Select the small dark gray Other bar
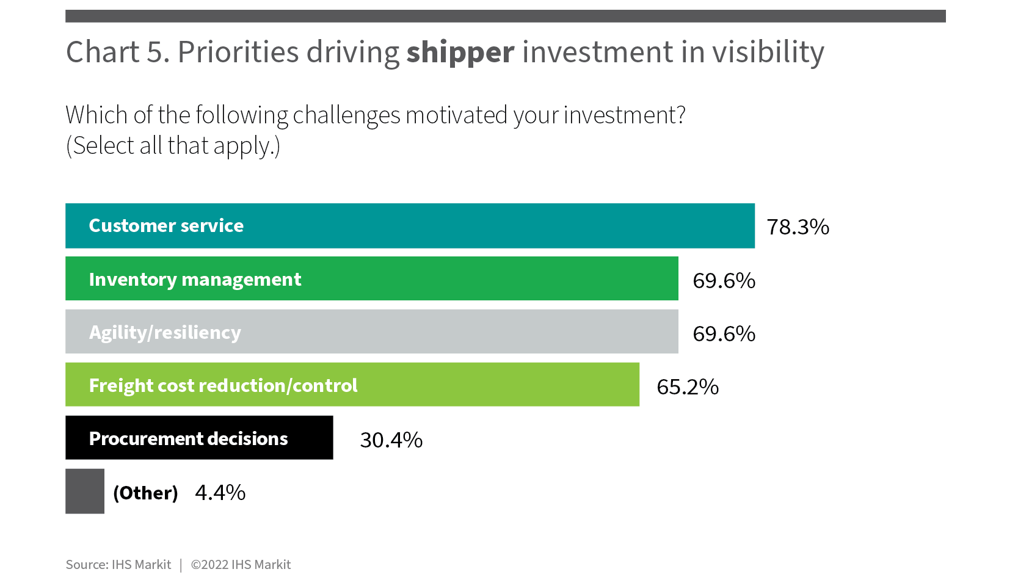 pyautogui.click(x=85, y=491)
